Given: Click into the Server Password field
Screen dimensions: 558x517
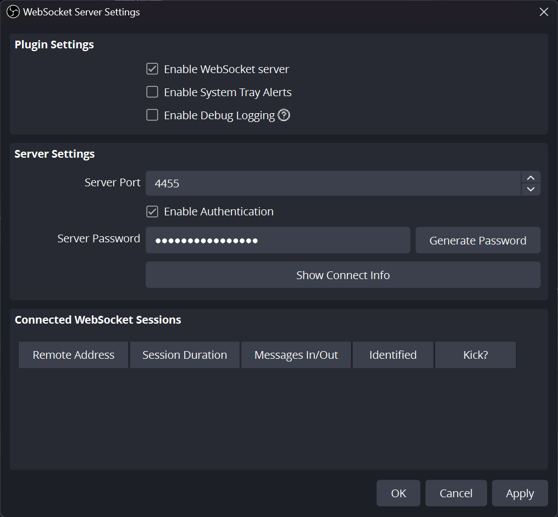Looking at the screenshot, I should click(278, 240).
